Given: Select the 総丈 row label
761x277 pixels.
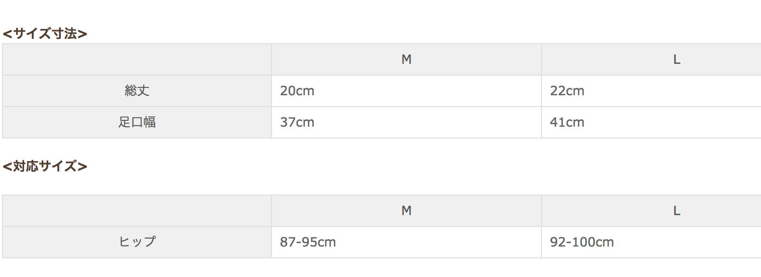Looking at the screenshot, I should coord(137,91).
